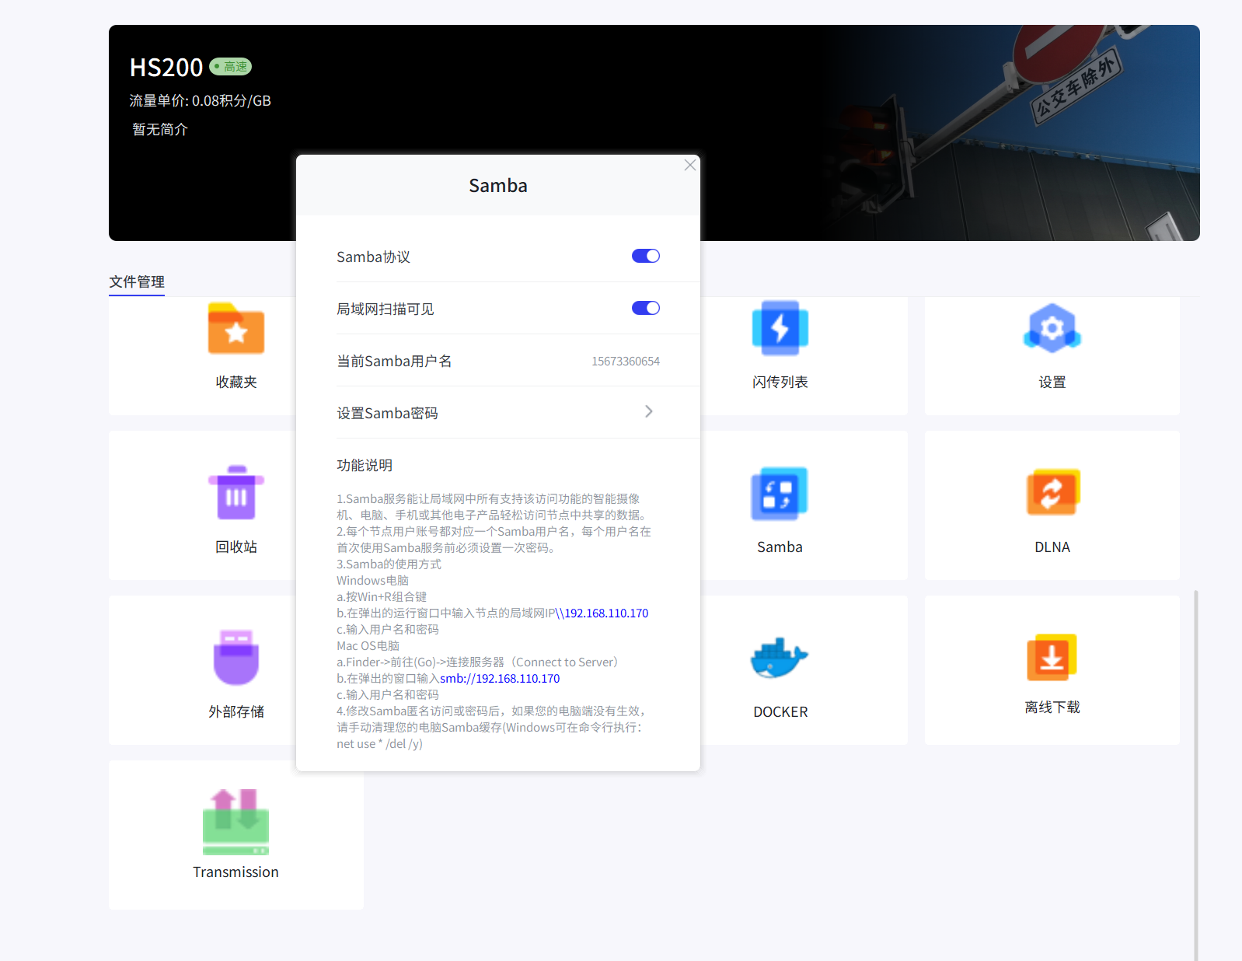
Task: Open the 收藏夹 favorites folder icon
Action: click(236, 329)
